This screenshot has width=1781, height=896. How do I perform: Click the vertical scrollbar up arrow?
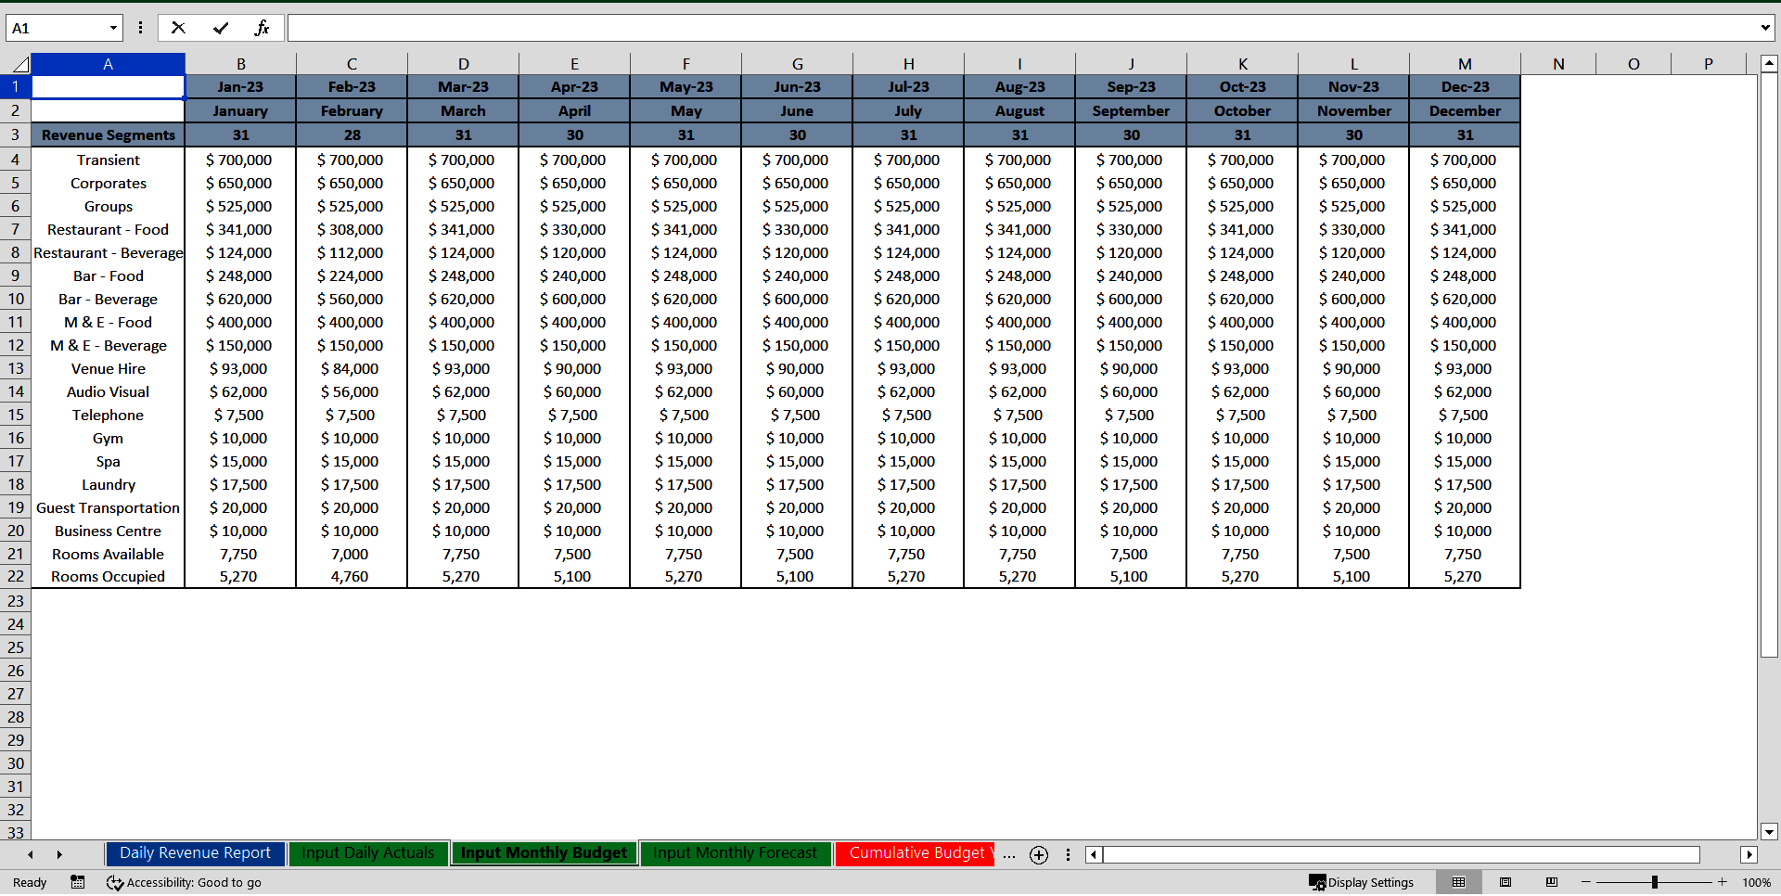[x=1769, y=64]
